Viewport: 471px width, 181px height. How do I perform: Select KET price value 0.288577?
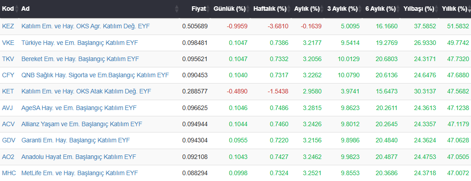coord(195,91)
